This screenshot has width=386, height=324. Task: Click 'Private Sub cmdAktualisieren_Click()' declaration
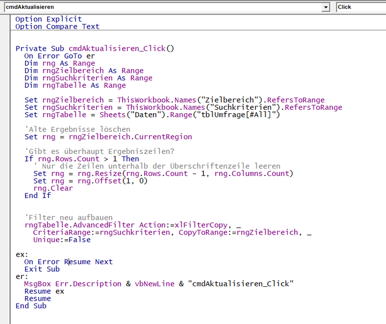tap(95, 48)
